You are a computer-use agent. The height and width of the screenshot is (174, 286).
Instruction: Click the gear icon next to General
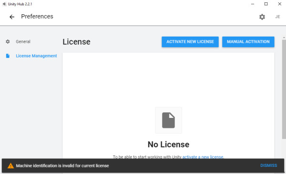point(8,41)
